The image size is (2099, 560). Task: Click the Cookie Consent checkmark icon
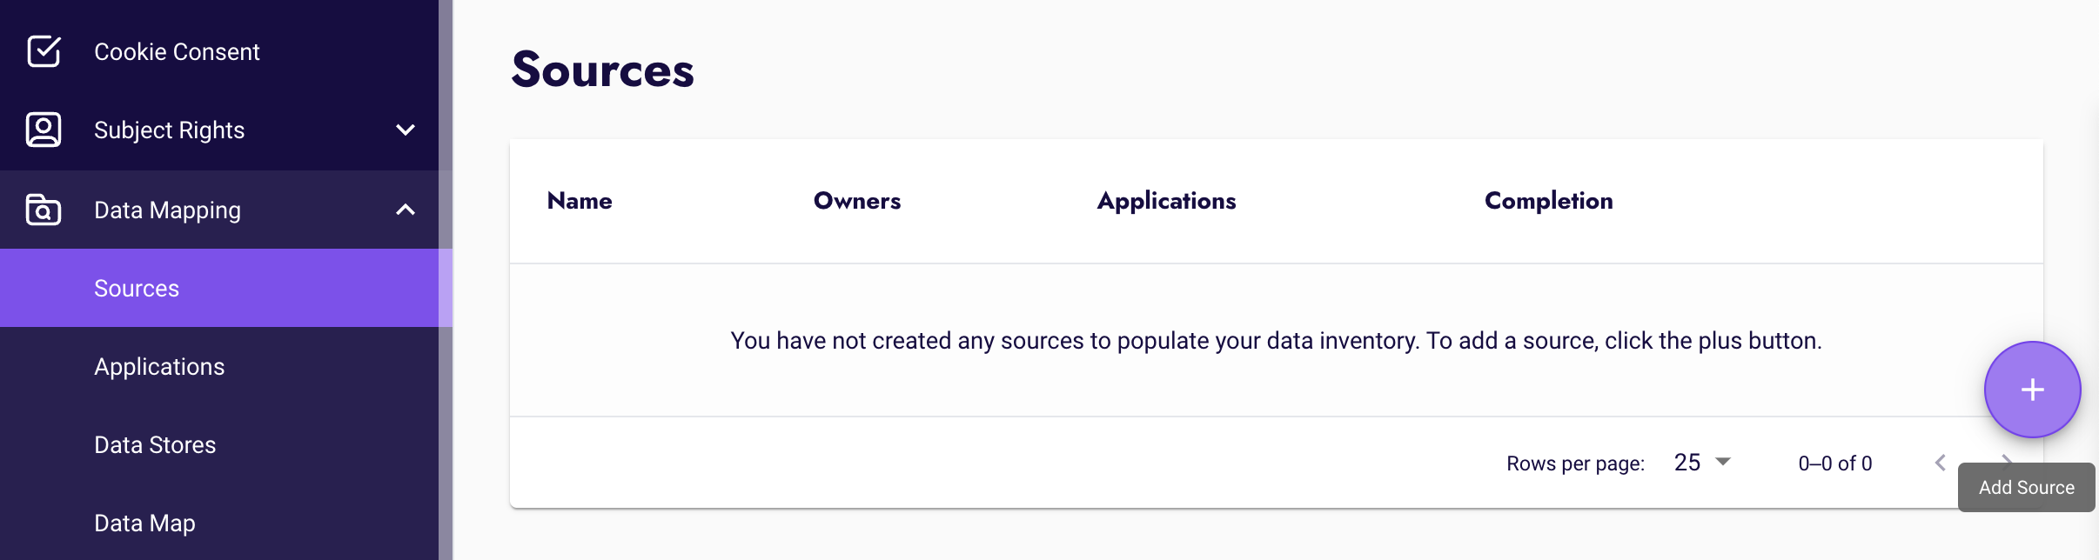coord(44,51)
